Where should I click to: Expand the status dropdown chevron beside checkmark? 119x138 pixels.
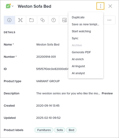point(13,6)
